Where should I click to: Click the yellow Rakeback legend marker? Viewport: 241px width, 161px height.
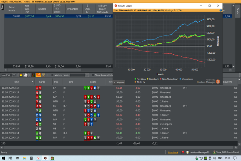tap(148, 79)
